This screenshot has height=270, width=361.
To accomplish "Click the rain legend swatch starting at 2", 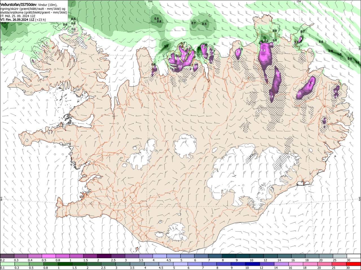I will [94, 264].
